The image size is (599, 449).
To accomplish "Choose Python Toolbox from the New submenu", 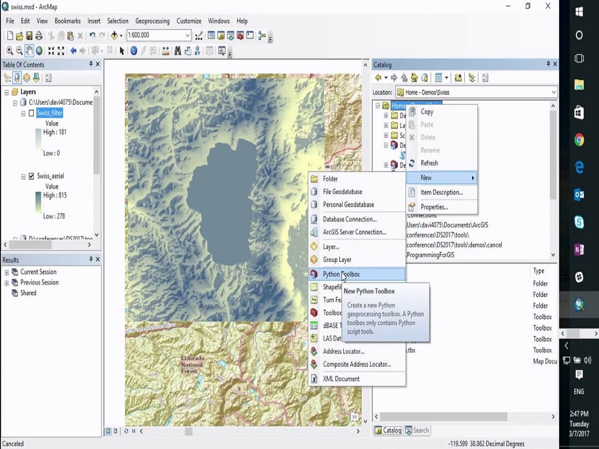I will click(341, 274).
